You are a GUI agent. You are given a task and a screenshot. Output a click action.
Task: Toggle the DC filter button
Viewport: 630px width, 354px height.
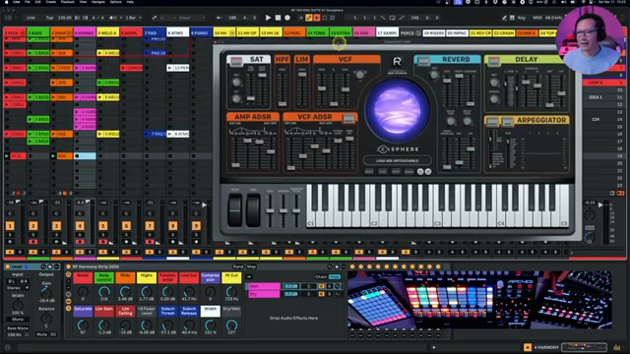(53, 334)
